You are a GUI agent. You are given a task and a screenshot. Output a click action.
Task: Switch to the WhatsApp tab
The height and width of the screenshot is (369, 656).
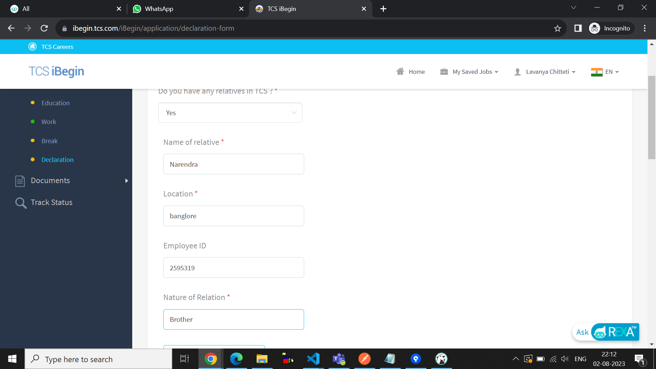pyautogui.click(x=188, y=9)
